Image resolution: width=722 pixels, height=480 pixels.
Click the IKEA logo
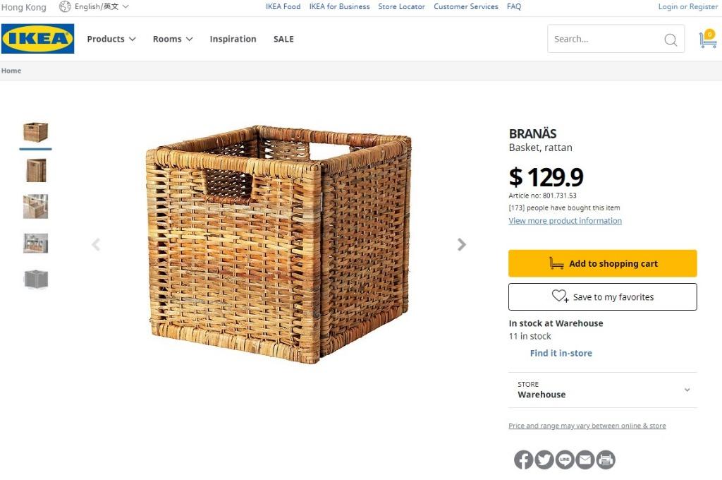click(37, 39)
